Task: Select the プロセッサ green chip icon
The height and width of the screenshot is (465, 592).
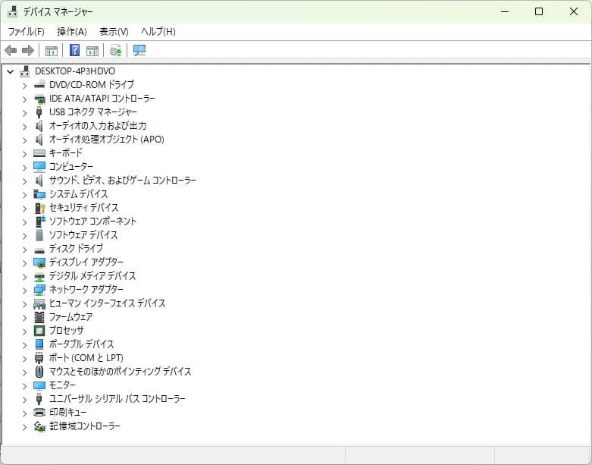Action: 39,331
